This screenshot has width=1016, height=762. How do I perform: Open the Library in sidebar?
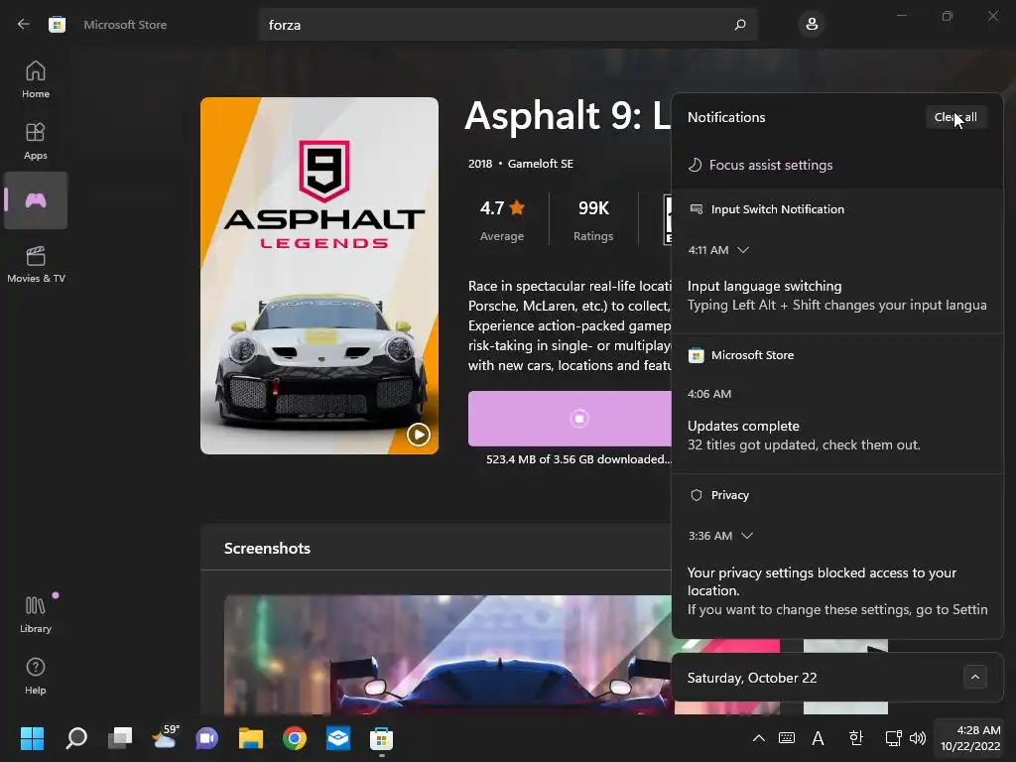coord(36,614)
